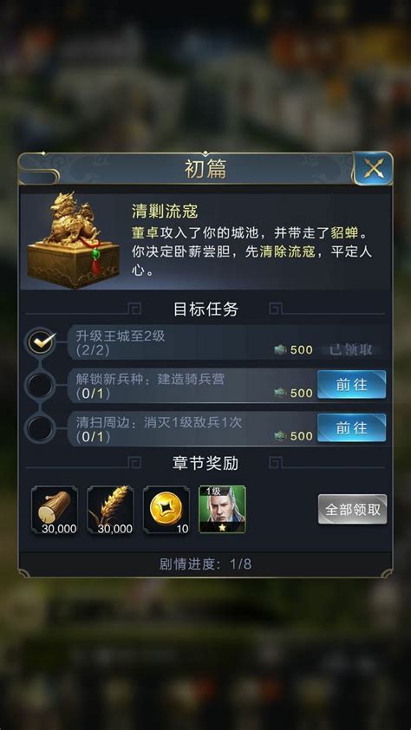Tap the 初篇 title header

(205, 169)
